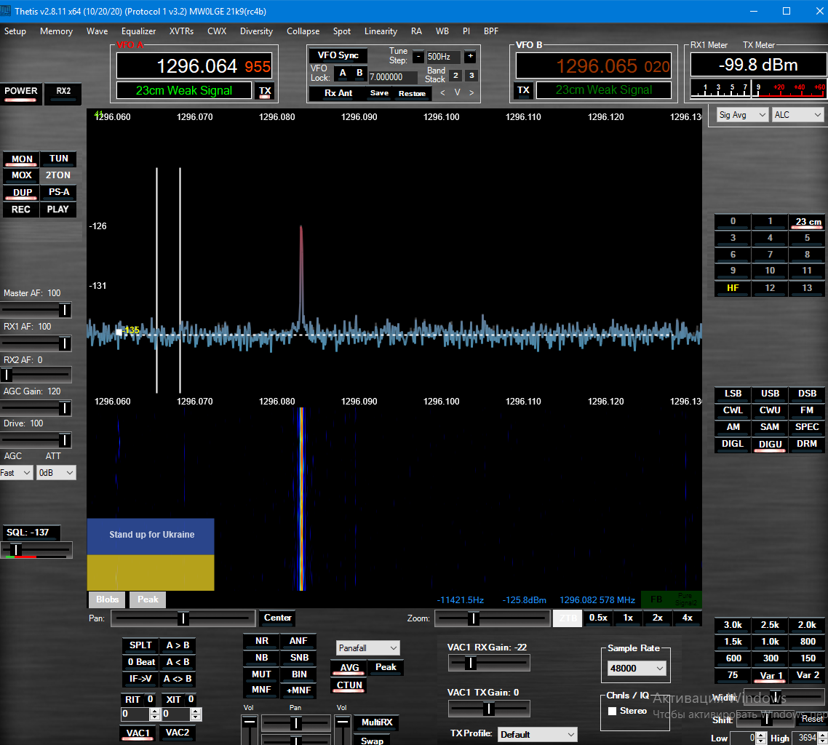828x745 pixels.
Task: Open the Equalizer menu
Action: 138,31
